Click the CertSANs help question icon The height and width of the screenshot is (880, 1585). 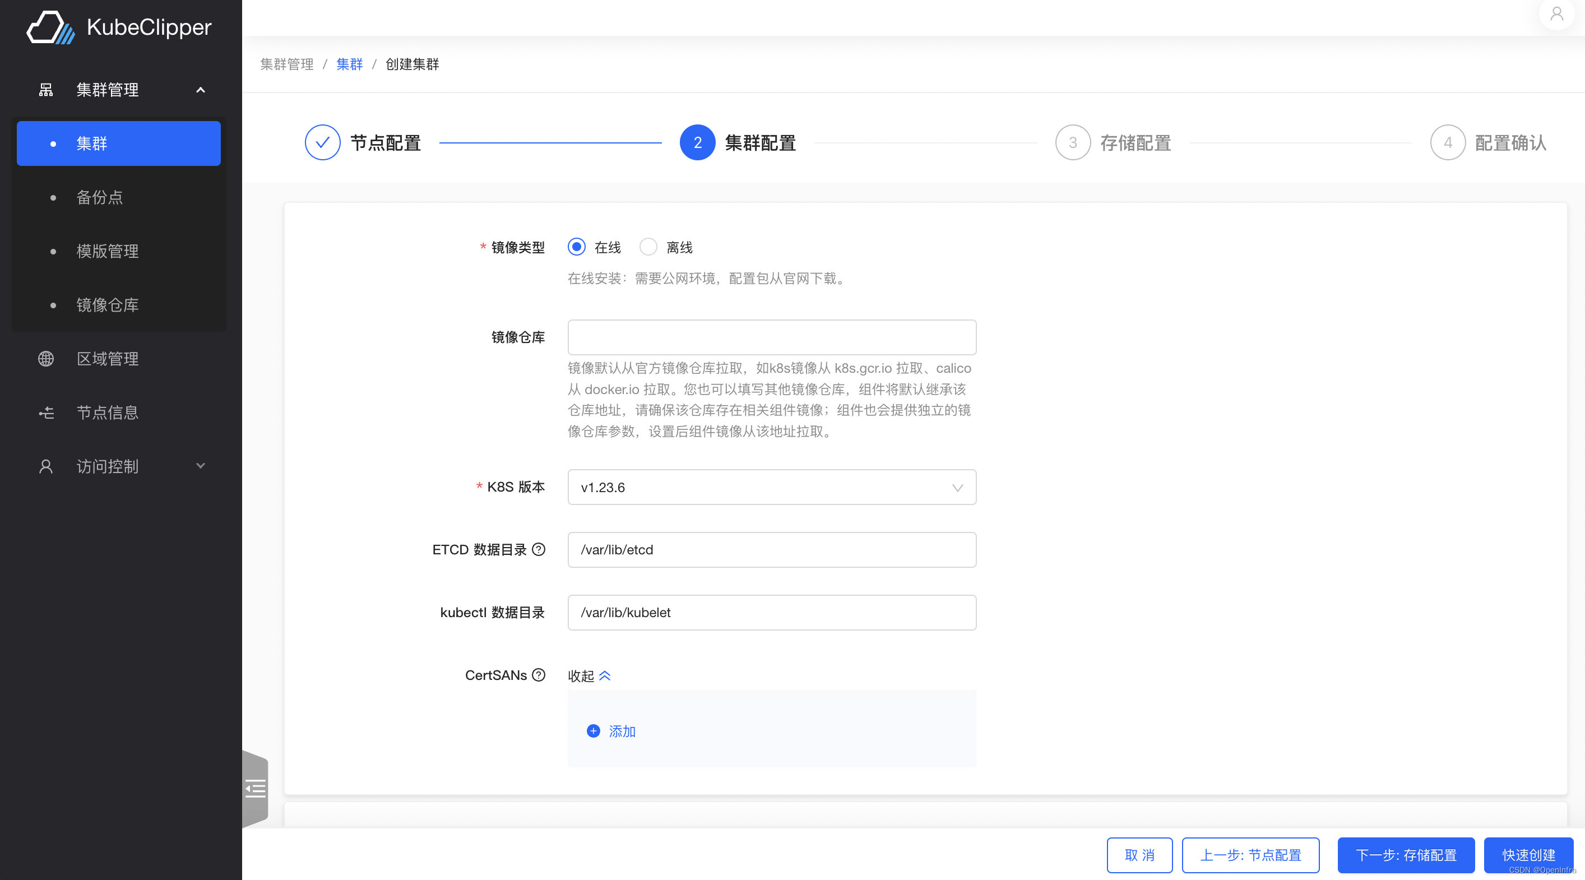[539, 675]
